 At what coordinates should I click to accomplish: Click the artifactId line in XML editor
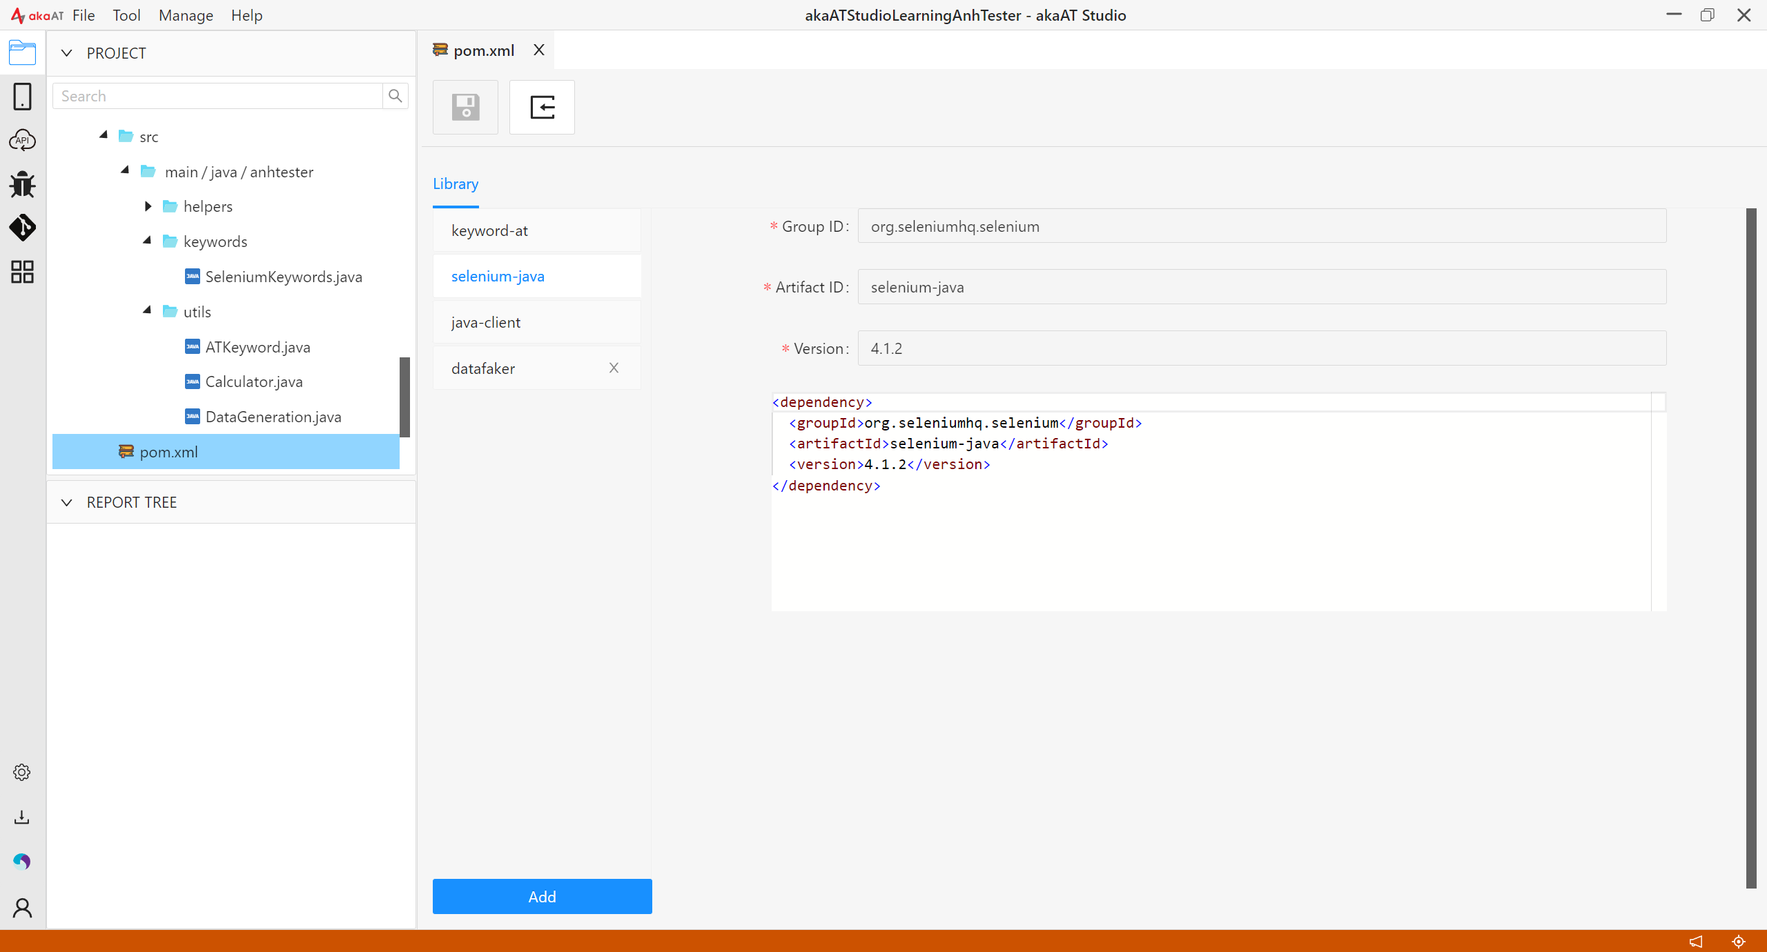coord(948,444)
